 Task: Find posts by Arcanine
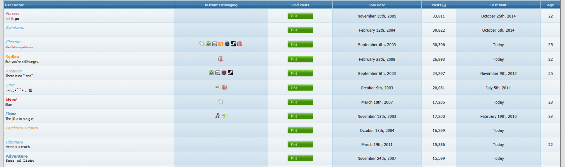tap(300, 74)
